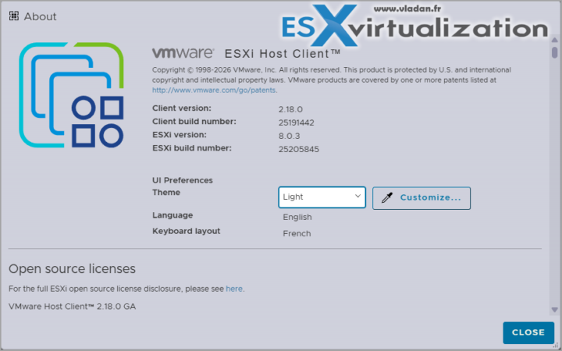This screenshot has height=351, width=562.
Task: Click the eyedropper icon beside Customize
Action: click(386, 198)
